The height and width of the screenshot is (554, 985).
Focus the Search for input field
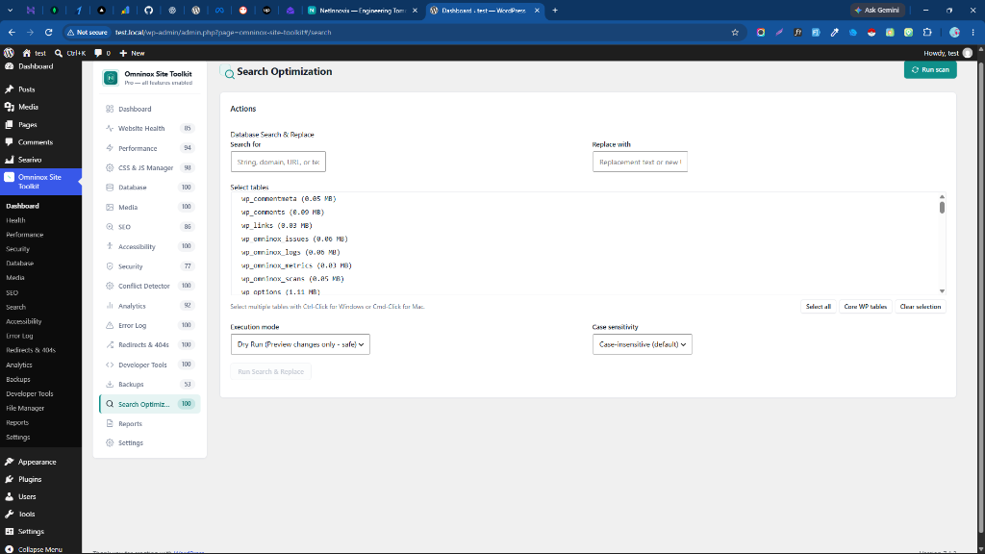(x=278, y=162)
